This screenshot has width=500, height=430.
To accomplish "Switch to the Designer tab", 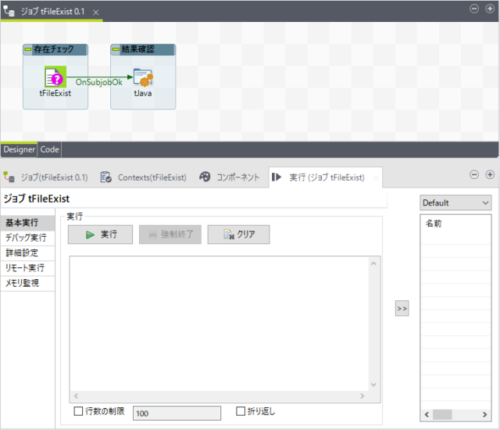I will coord(19,149).
